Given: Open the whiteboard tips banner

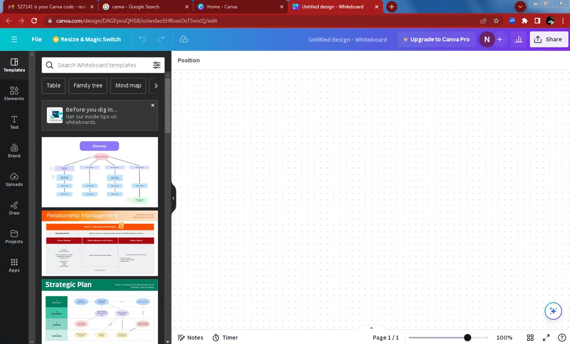Looking at the screenshot, I should (x=100, y=115).
